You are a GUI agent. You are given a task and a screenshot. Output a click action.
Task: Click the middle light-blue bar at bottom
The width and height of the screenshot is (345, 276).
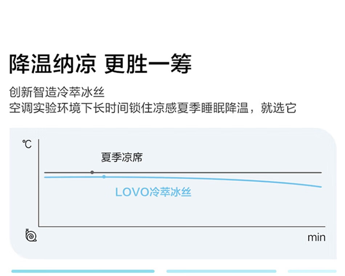tap(222, 271)
